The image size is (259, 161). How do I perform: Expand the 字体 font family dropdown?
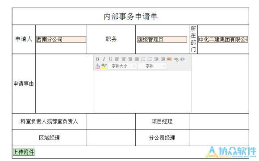coord(153,66)
